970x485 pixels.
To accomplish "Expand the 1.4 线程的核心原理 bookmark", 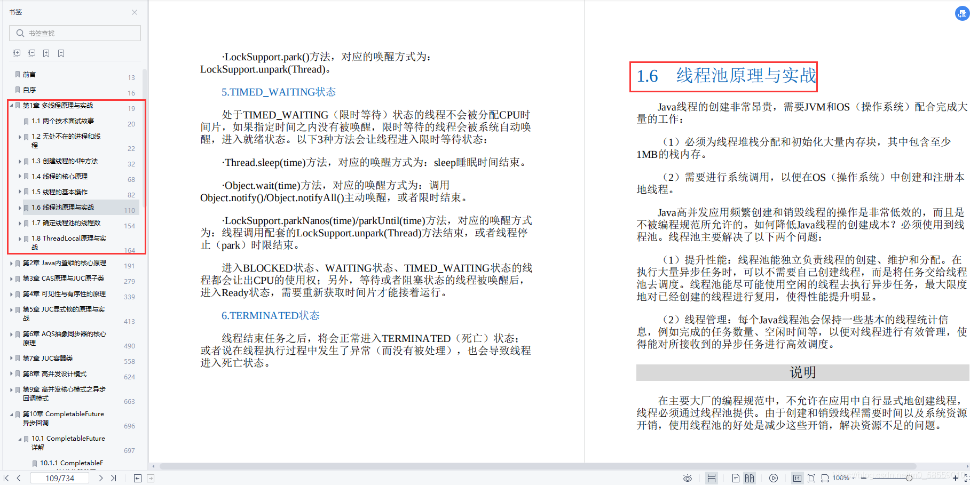I will pos(20,177).
